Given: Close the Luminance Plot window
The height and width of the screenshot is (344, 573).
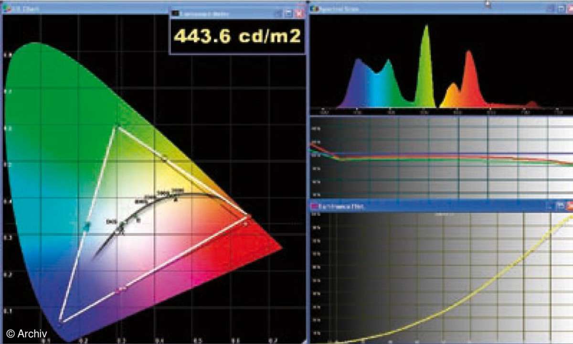Looking at the screenshot, I should [569, 206].
